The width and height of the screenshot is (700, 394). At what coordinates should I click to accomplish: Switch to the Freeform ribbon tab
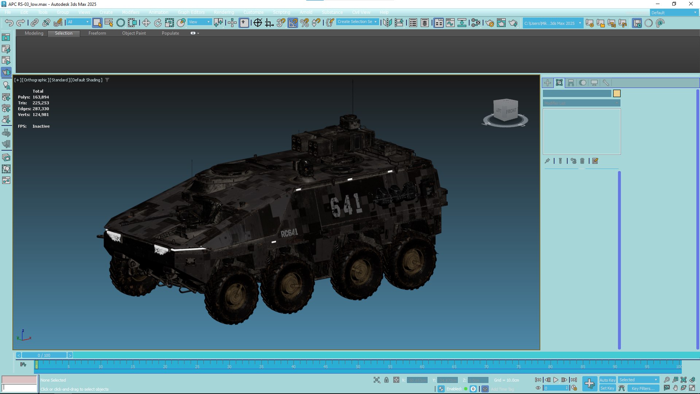click(x=97, y=33)
